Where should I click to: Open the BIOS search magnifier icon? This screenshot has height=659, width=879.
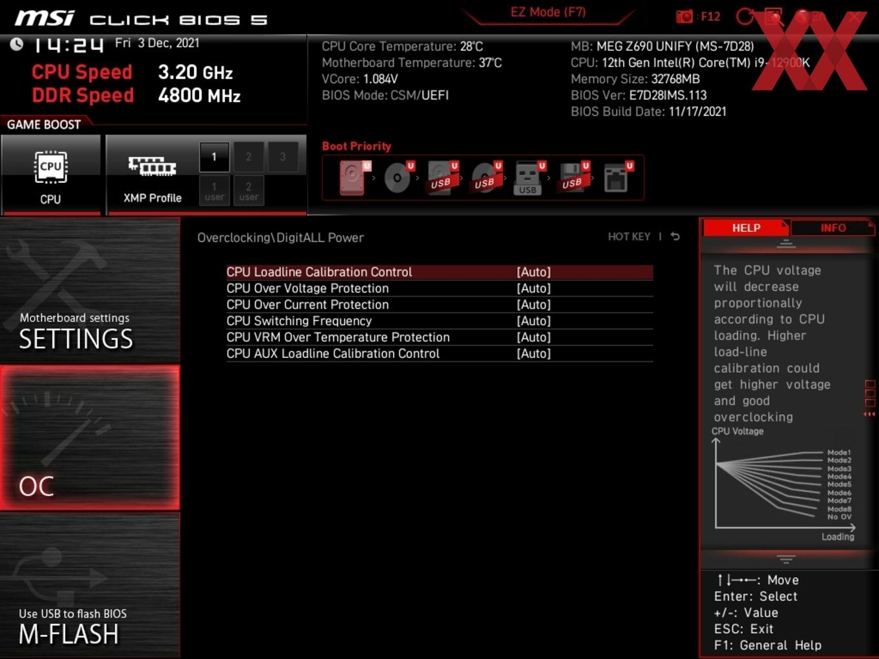774,17
